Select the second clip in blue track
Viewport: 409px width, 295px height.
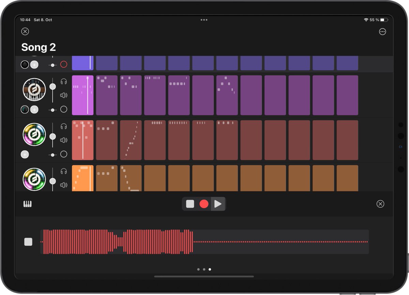pos(107,63)
